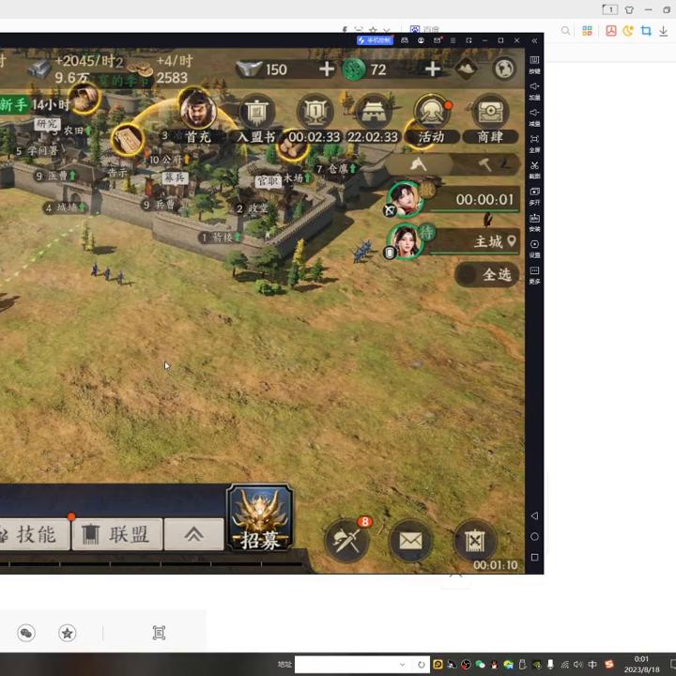Open the mountain terrain diamond icon

(466, 69)
